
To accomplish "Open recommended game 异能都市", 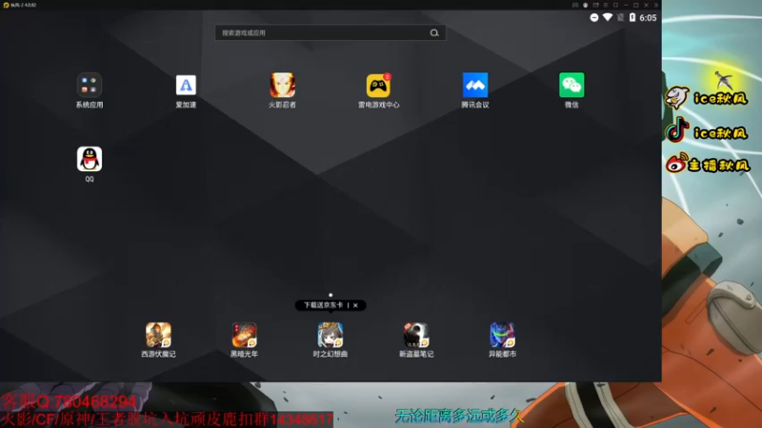I will pyautogui.click(x=503, y=335).
